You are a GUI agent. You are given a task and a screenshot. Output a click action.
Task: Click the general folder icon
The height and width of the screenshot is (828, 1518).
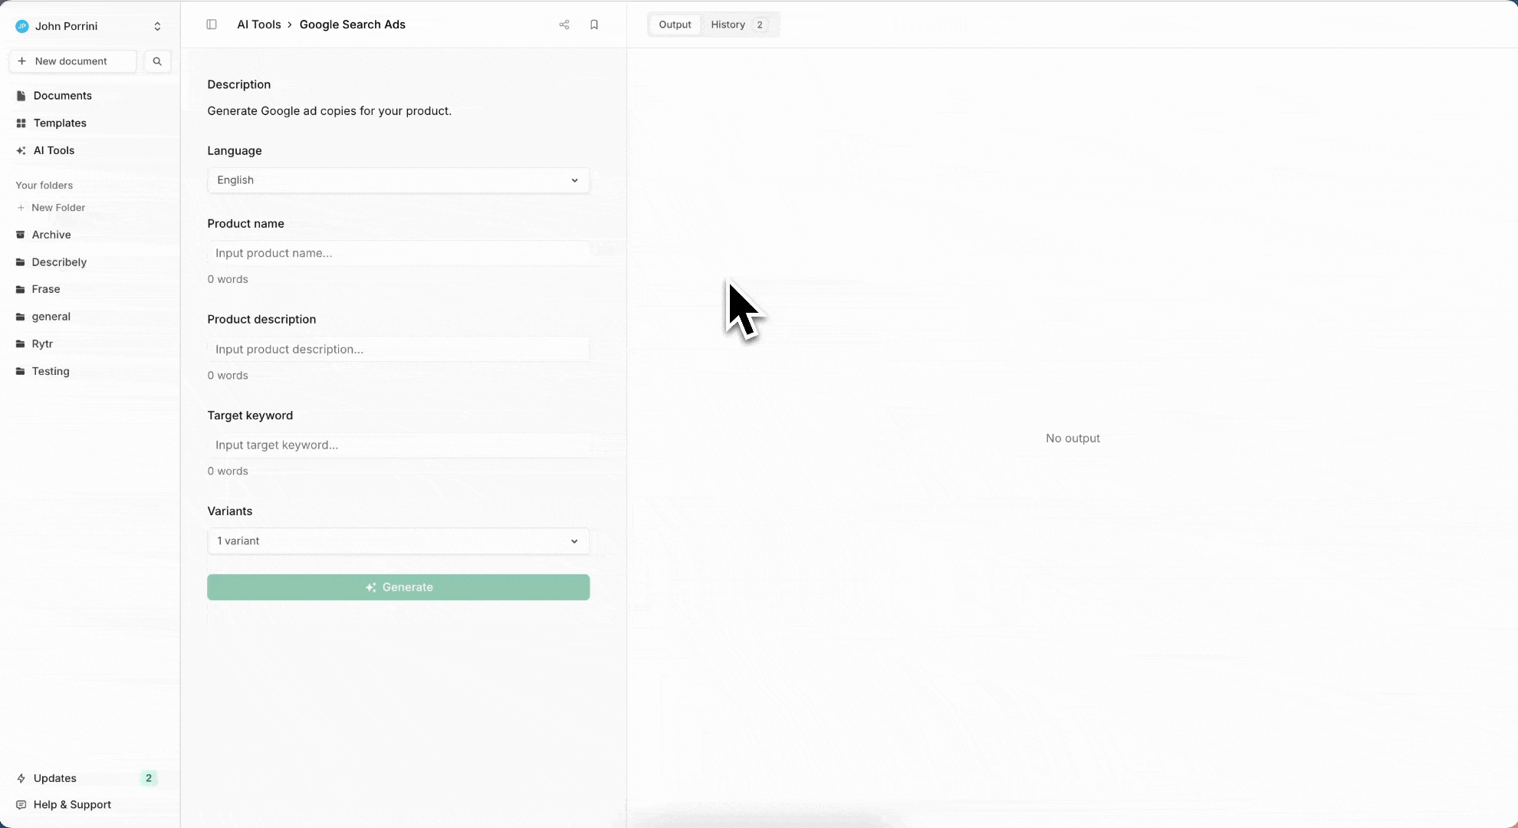(x=21, y=317)
